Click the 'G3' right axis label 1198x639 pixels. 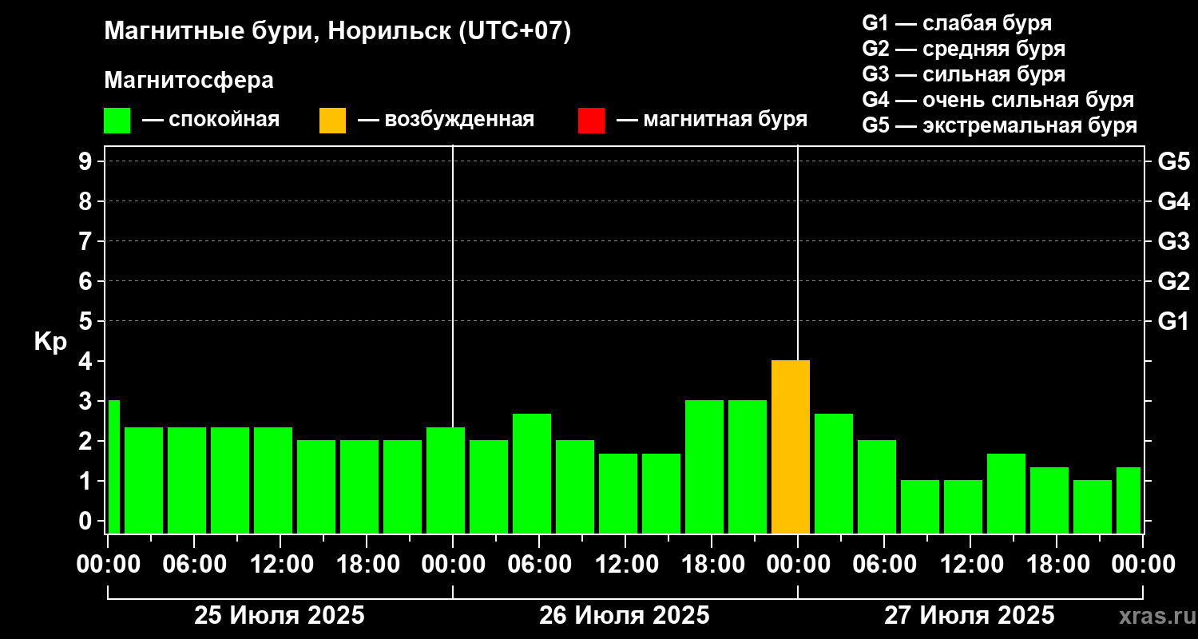[x=1173, y=241]
